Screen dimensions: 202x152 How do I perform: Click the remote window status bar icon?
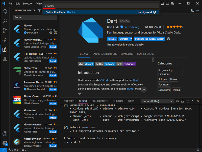4,150
